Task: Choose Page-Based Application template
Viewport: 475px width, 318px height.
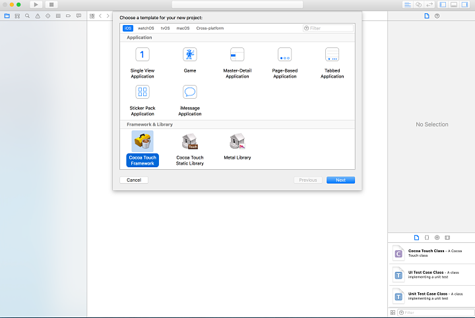Action: (285, 63)
